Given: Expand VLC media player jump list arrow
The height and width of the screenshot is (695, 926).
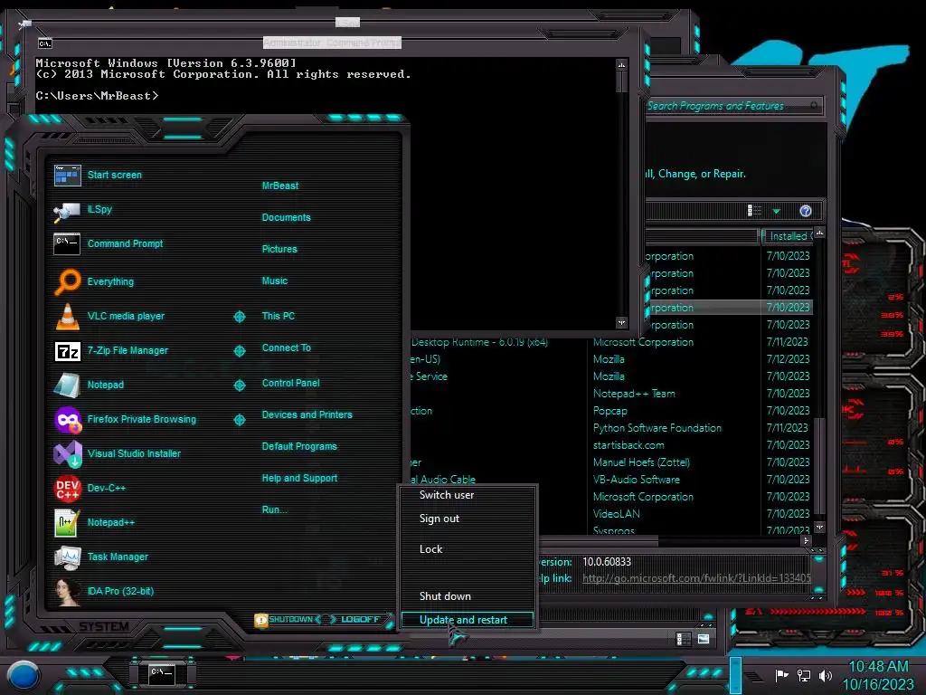Looking at the screenshot, I should click(x=239, y=317).
